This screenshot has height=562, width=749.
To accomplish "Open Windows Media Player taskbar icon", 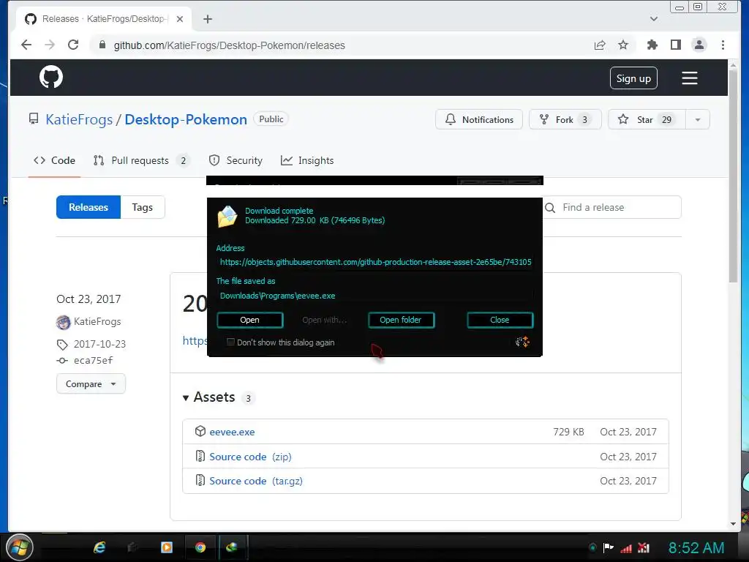I will click(167, 547).
